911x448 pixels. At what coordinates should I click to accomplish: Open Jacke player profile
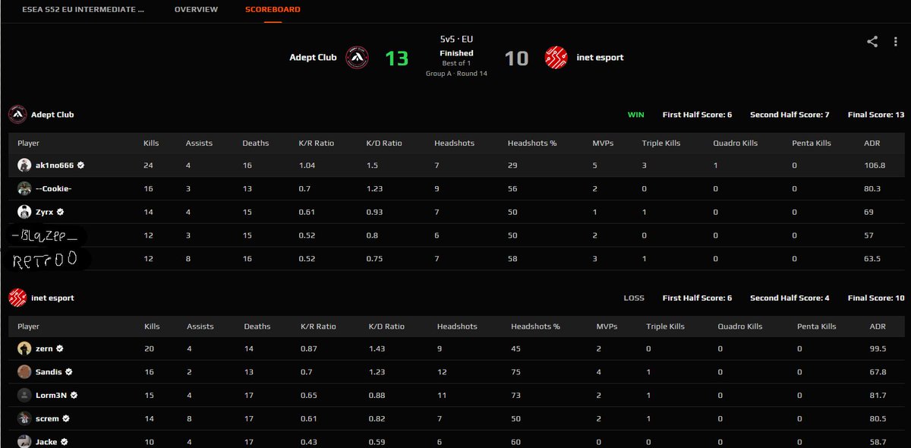tap(46, 442)
